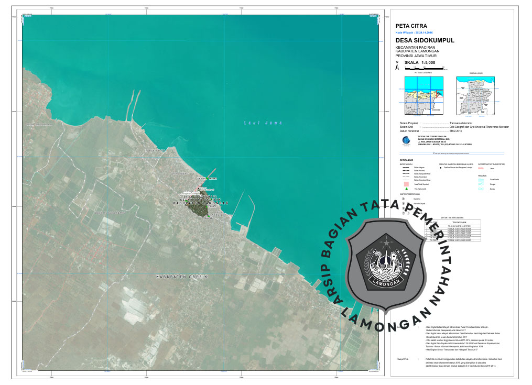Click the Badan Informasi Geospasial globe logo
This screenshot has width=532, height=385.
(403, 140)
